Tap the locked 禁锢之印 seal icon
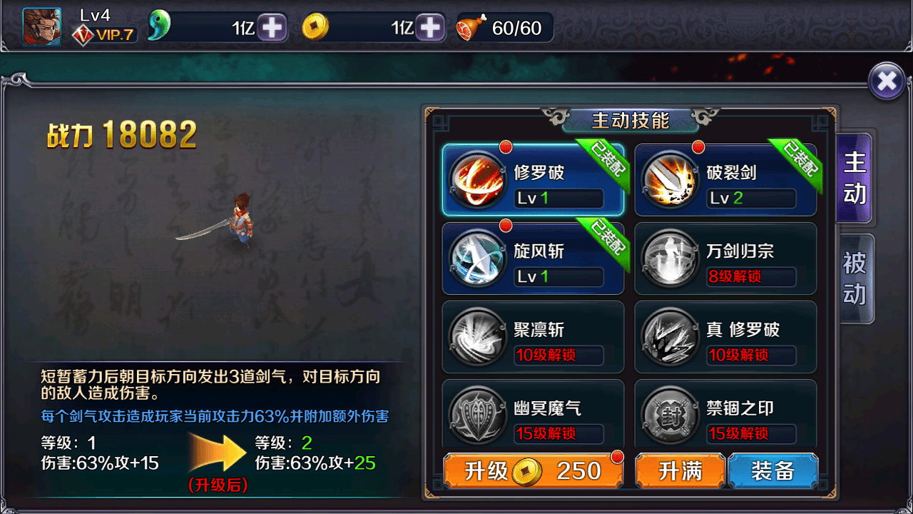 (670, 414)
